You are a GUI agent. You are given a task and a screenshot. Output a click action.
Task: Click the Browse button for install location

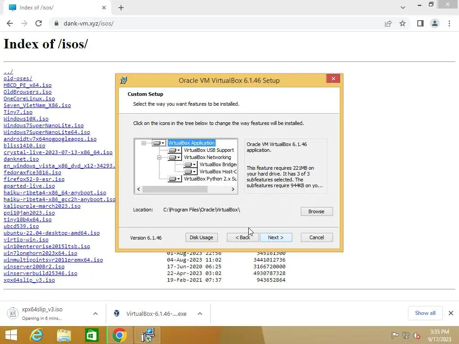pyautogui.click(x=316, y=211)
